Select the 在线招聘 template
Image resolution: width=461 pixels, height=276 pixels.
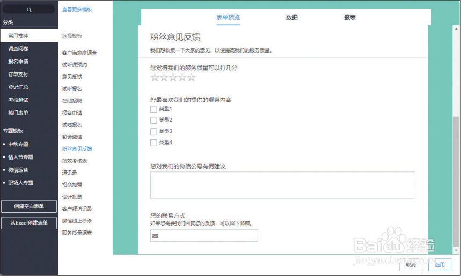72,101
